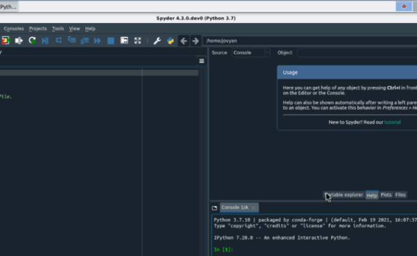Click the Pyth... browser tab at the top
The height and width of the screenshot is (256, 417).
9,6
